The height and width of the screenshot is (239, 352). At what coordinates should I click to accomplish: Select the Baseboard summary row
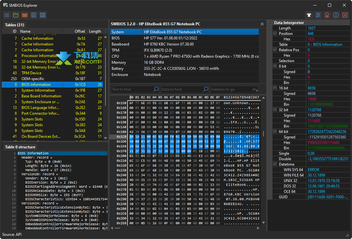click(x=184, y=44)
